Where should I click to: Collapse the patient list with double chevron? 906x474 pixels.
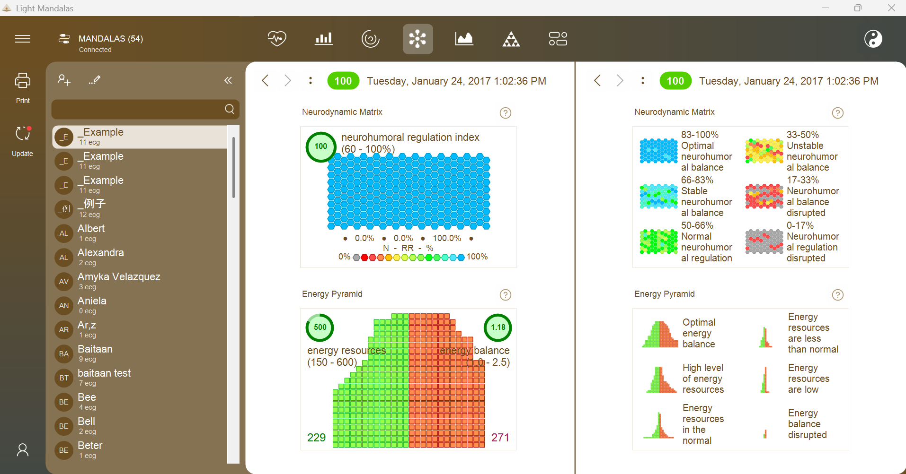click(228, 80)
